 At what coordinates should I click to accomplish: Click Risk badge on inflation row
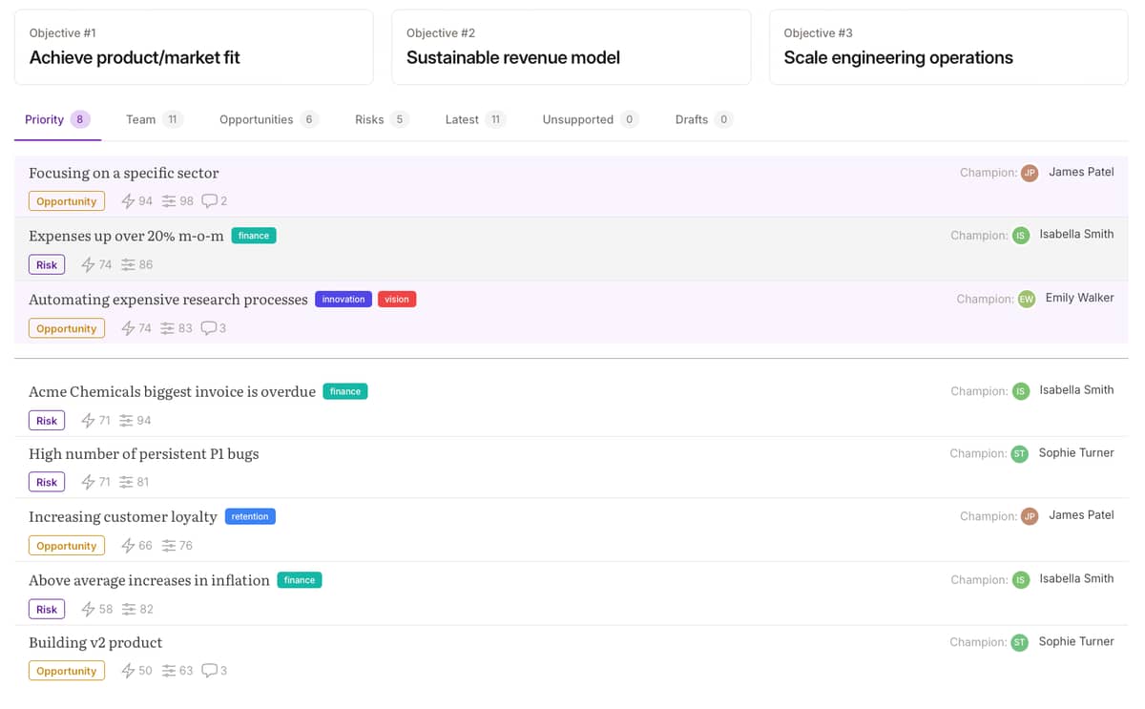(x=47, y=609)
